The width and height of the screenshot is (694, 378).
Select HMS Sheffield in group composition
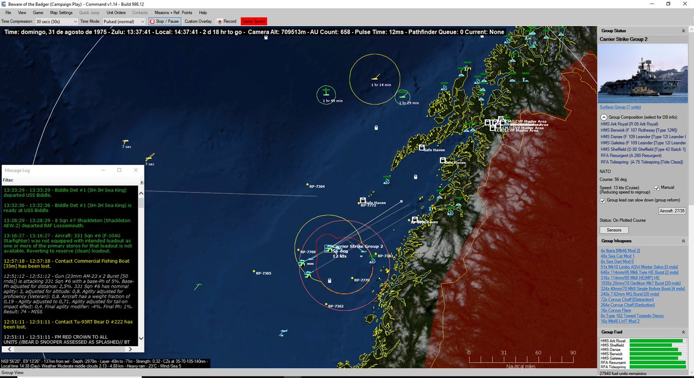(x=643, y=149)
